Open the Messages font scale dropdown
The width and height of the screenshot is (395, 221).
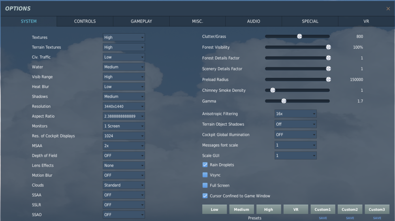pyautogui.click(x=295, y=145)
